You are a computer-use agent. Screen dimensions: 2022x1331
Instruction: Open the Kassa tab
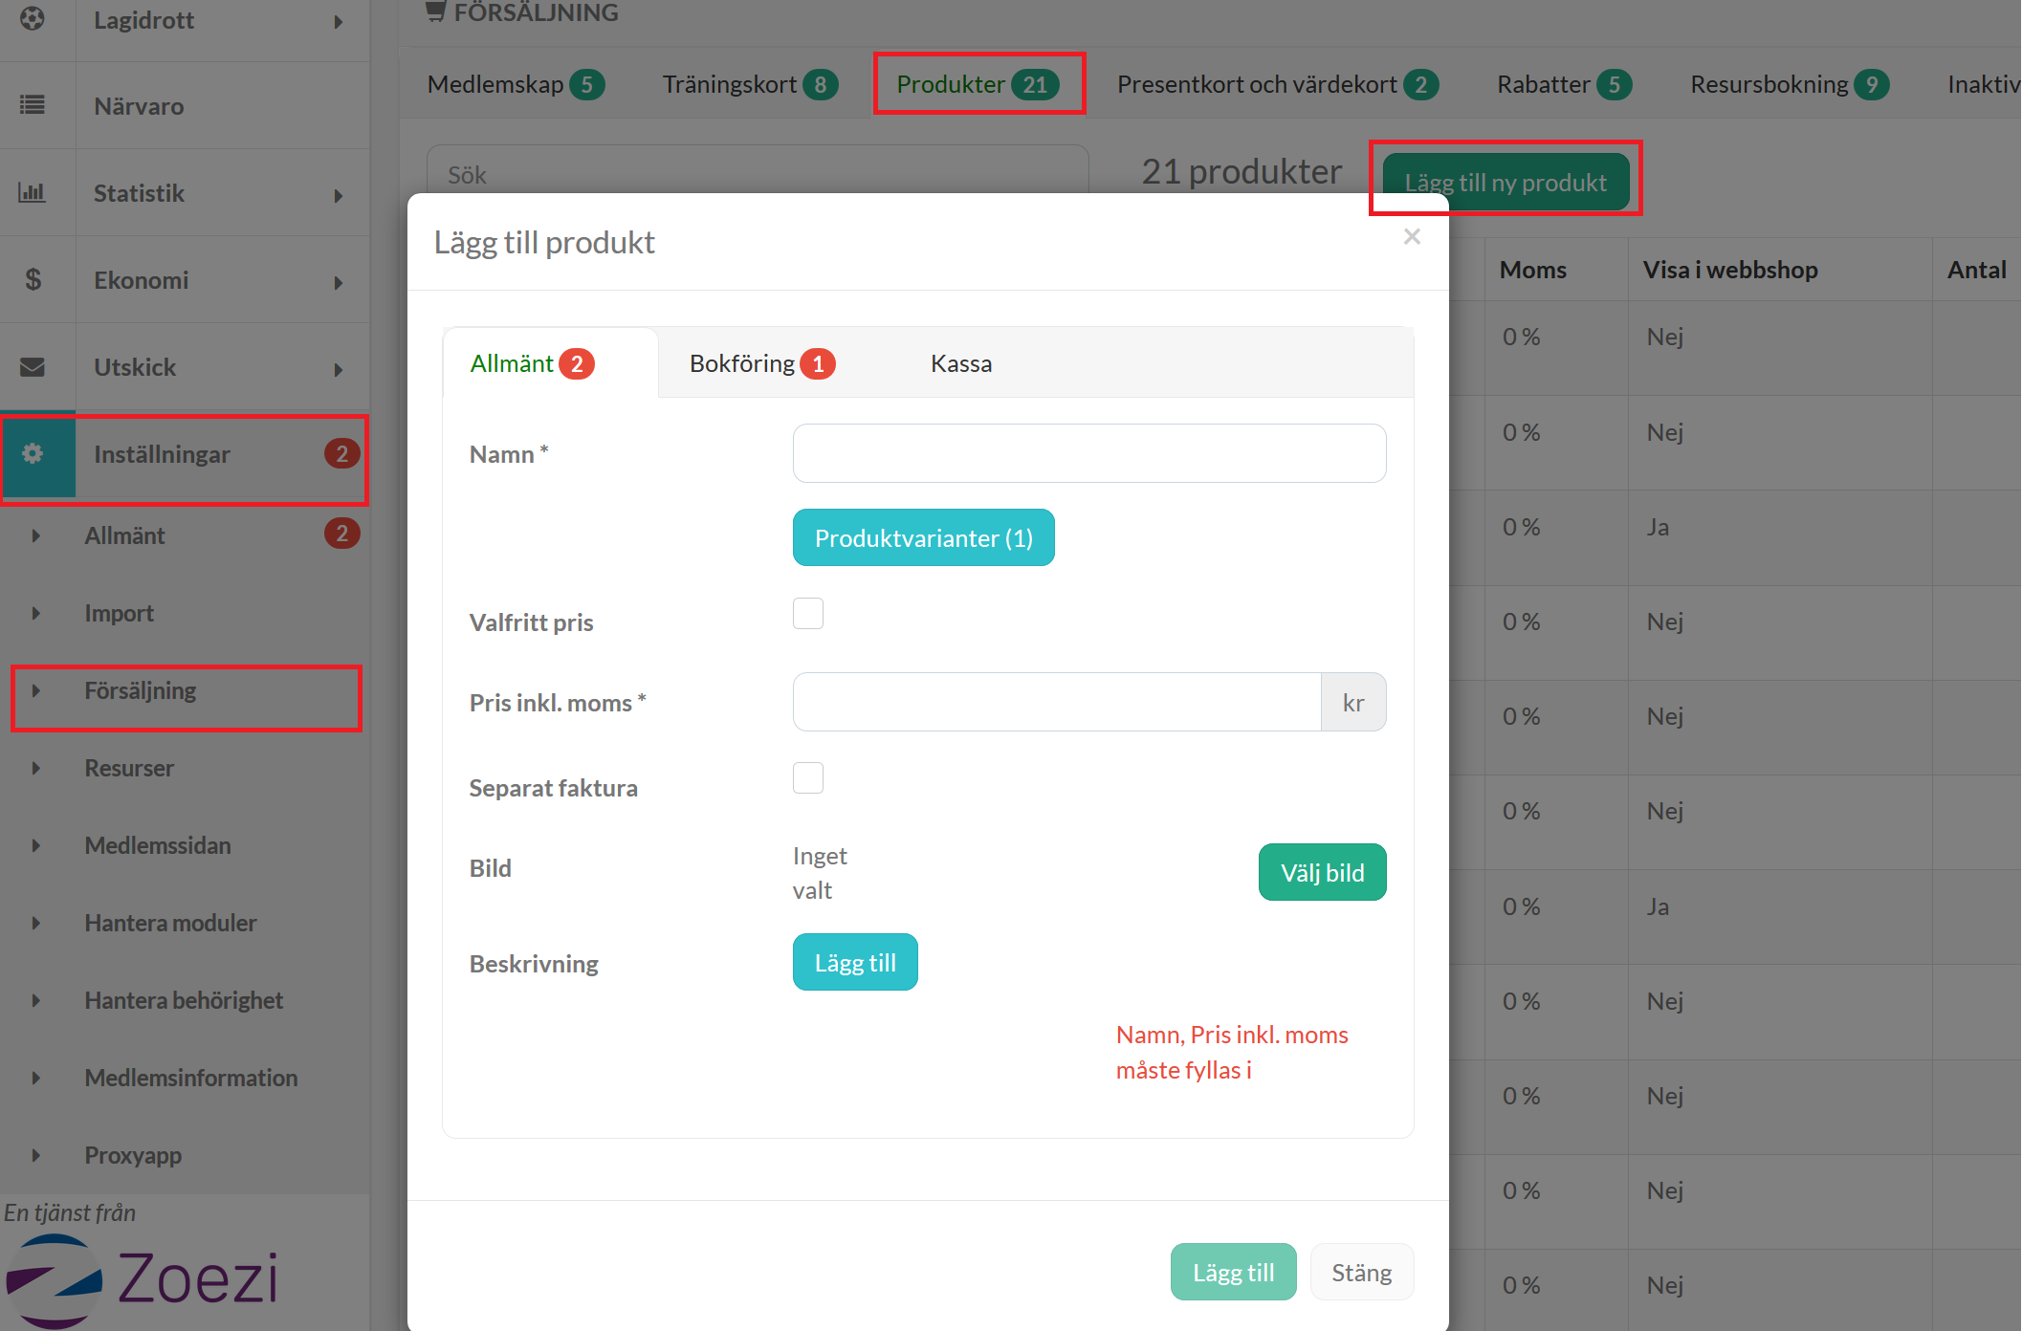[960, 363]
